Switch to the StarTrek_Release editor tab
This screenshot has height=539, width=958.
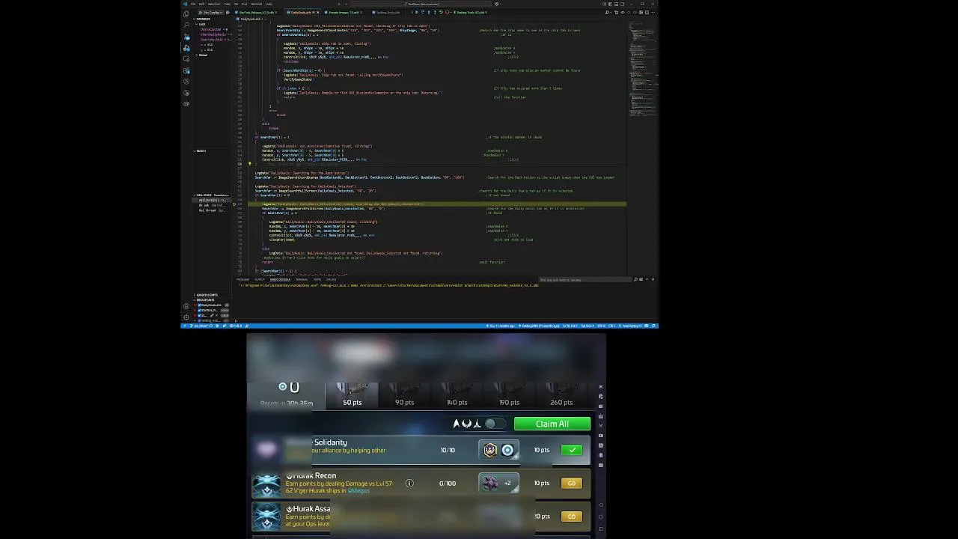coord(255,12)
